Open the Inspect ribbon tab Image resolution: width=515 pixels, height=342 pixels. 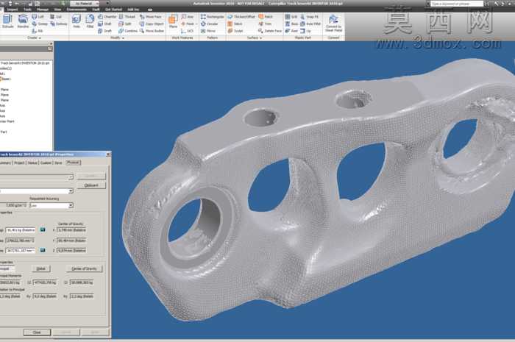13,10
